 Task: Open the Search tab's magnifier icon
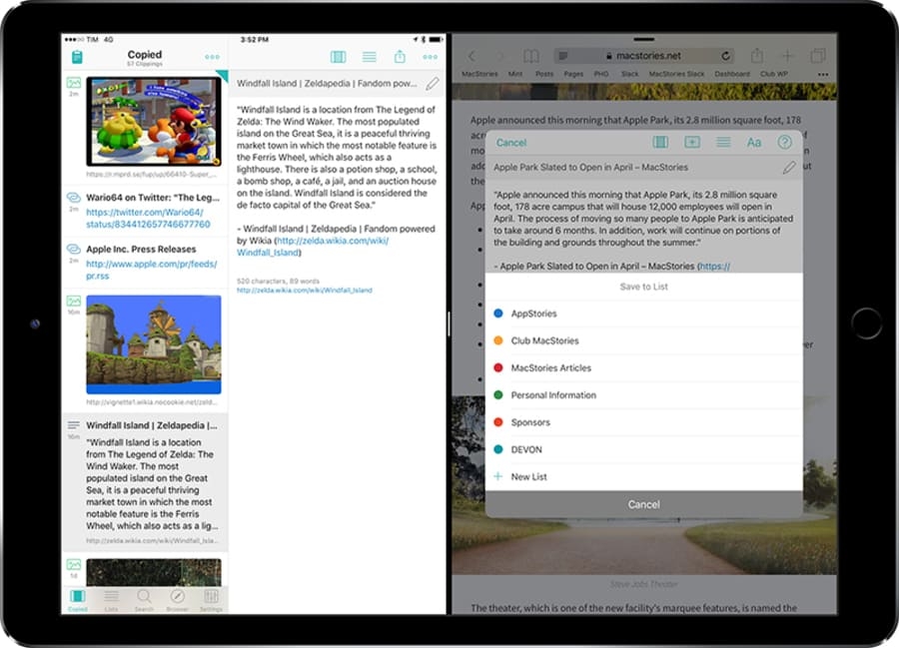(x=145, y=596)
